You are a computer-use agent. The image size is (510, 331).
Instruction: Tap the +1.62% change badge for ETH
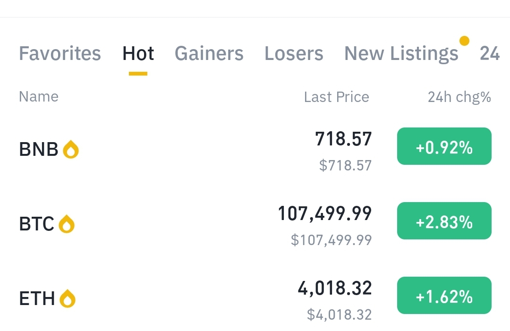pos(444,296)
